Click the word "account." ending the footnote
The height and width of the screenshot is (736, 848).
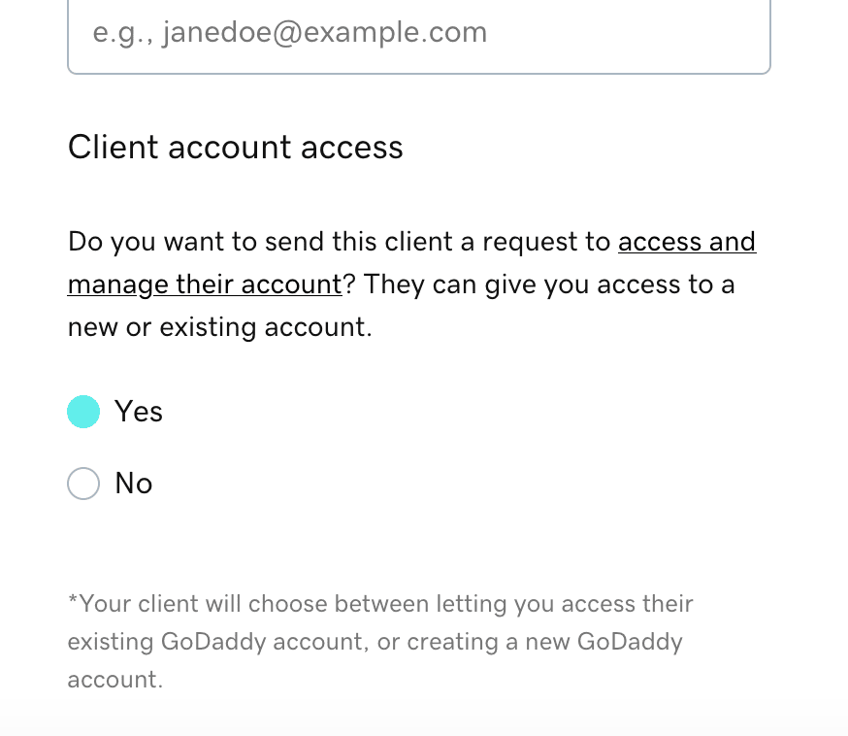pyautogui.click(x=115, y=680)
